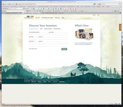Close the Welcome to FamilySearch tab
Image resolution: width=123 pixels, height=107 pixels.
click(20, 13)
